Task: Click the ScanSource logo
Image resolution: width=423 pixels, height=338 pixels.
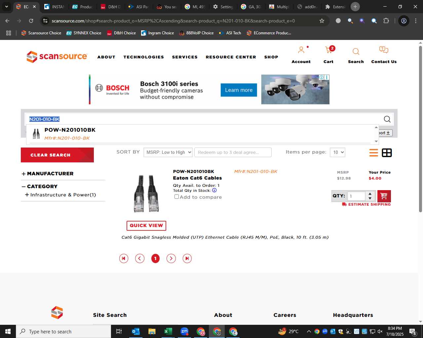Action: [57, 56]
